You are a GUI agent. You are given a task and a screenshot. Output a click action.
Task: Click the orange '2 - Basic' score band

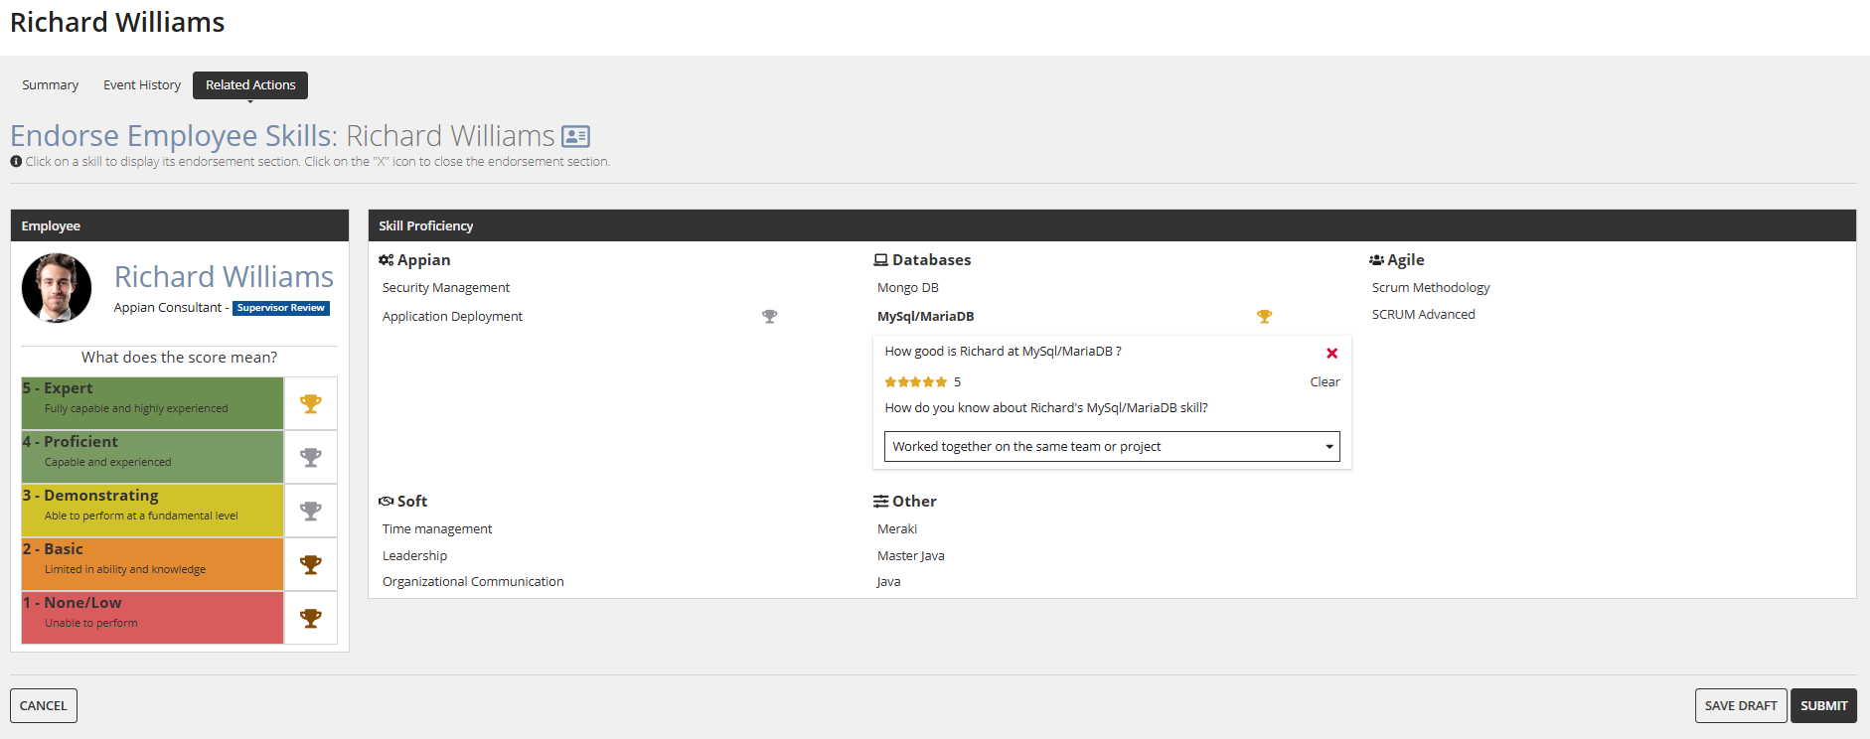pyautogui.click(x=152, y=564)
